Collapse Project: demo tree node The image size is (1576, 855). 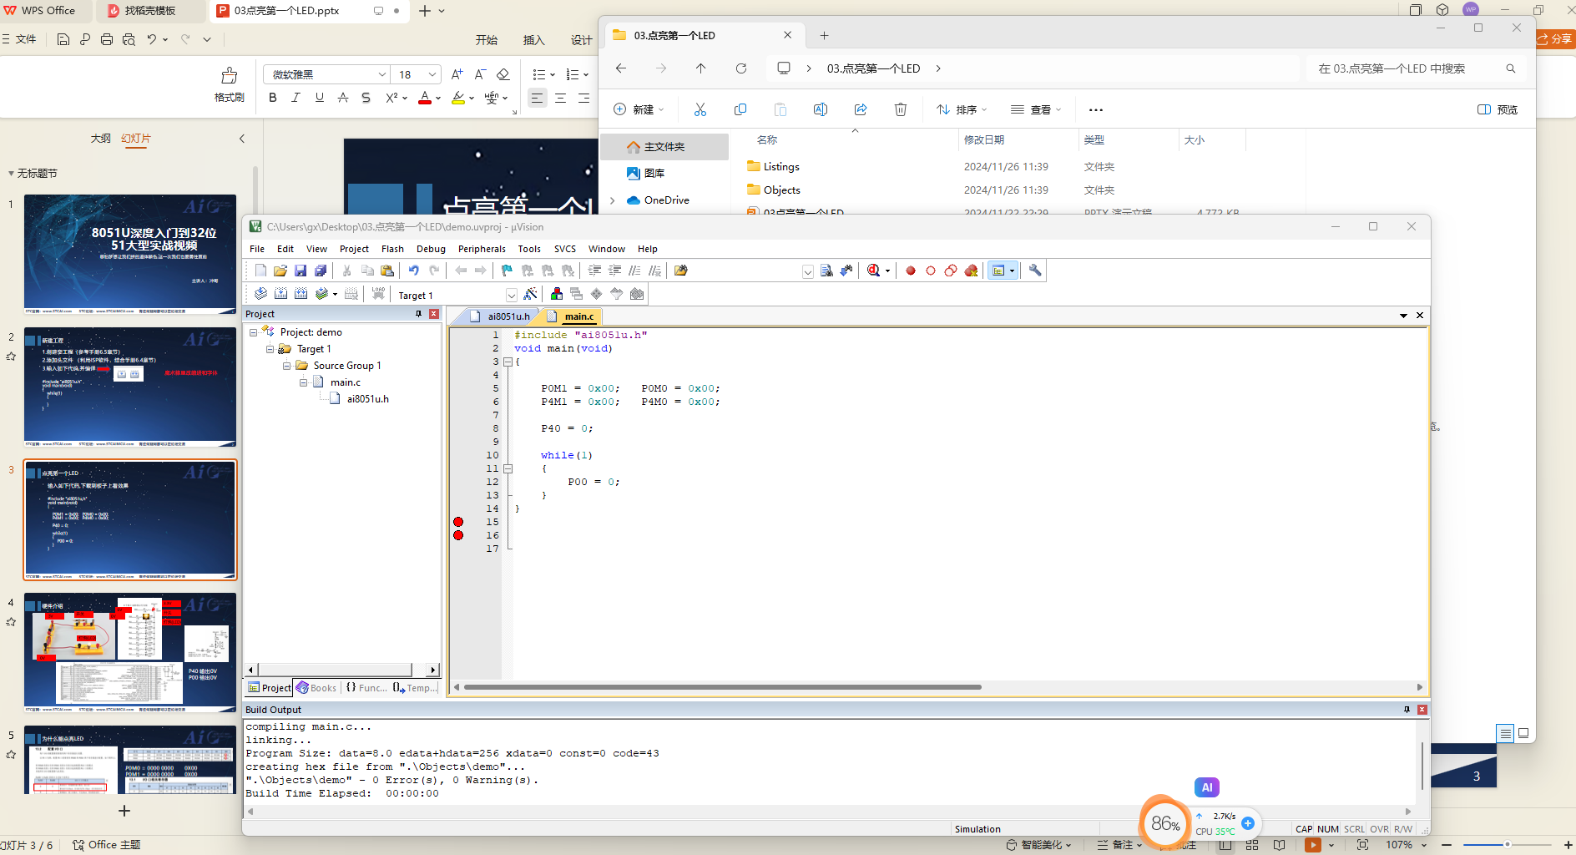(254, 332)
